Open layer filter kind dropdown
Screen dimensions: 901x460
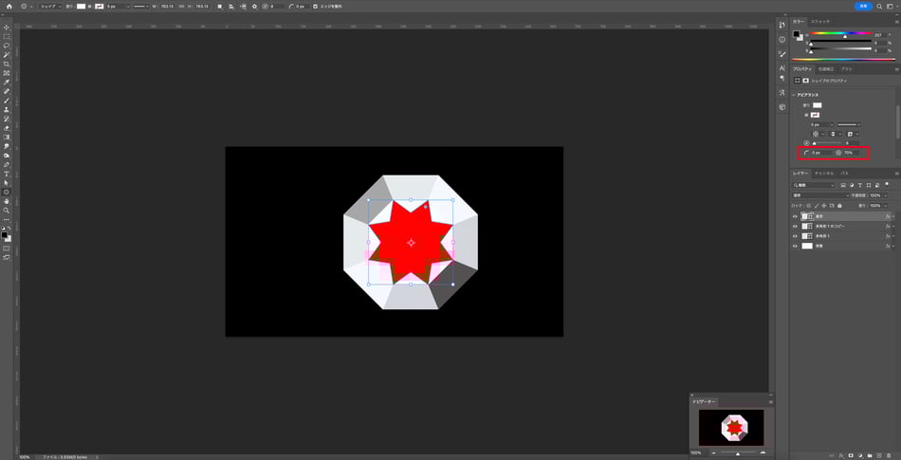(x=814, y=186)
